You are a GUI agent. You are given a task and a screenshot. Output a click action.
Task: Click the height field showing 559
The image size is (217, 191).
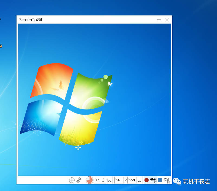[x=132, y=180]
